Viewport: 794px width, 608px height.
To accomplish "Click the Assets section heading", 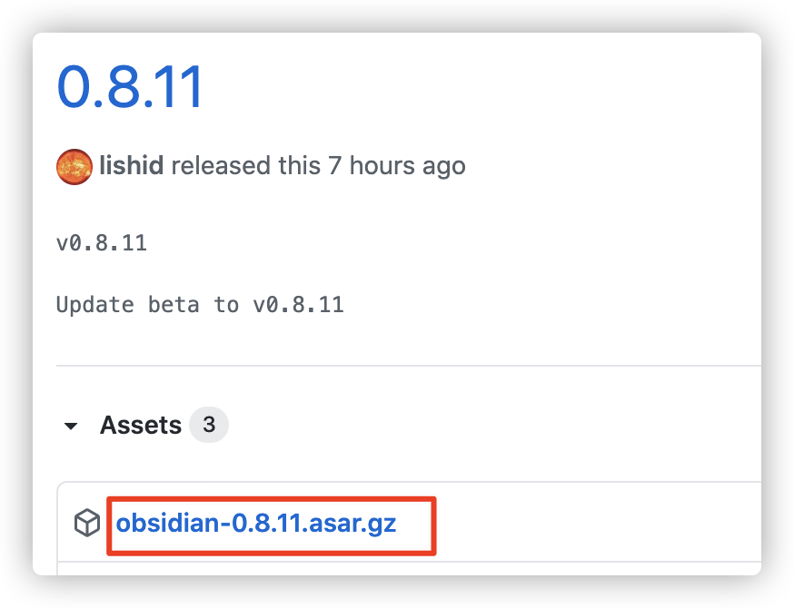I will click(141, 425).
